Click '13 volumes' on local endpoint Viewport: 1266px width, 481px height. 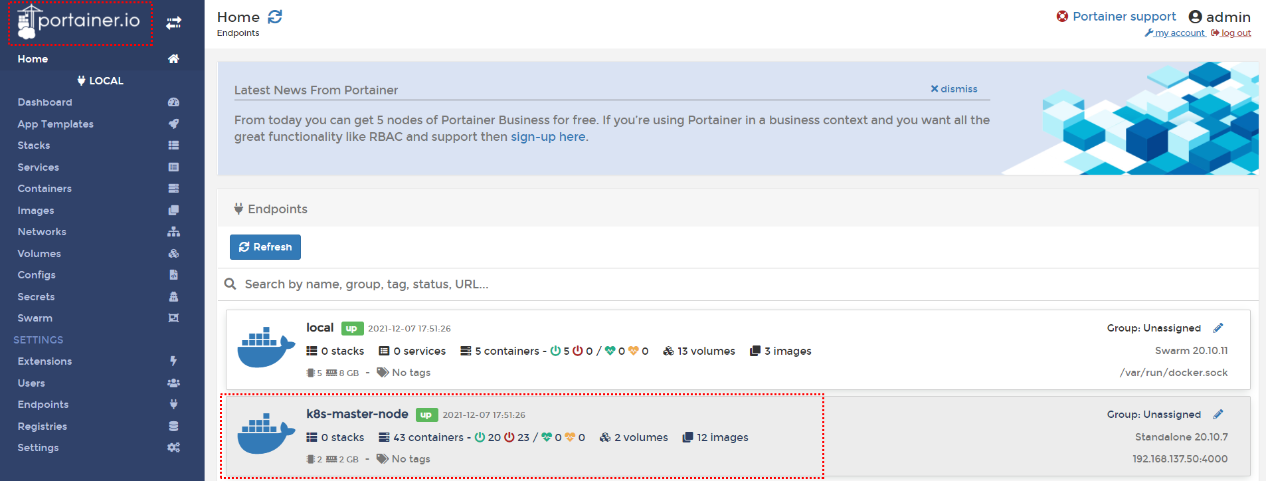(699, 351)
